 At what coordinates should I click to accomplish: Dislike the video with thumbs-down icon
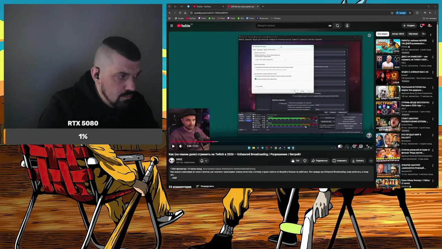[x=305, y=160]
